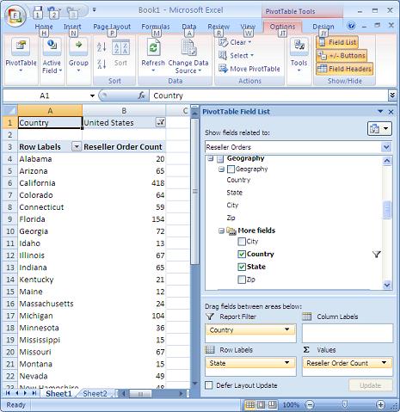
Task: Switch to Sheet2 tab
Action: 95,394
